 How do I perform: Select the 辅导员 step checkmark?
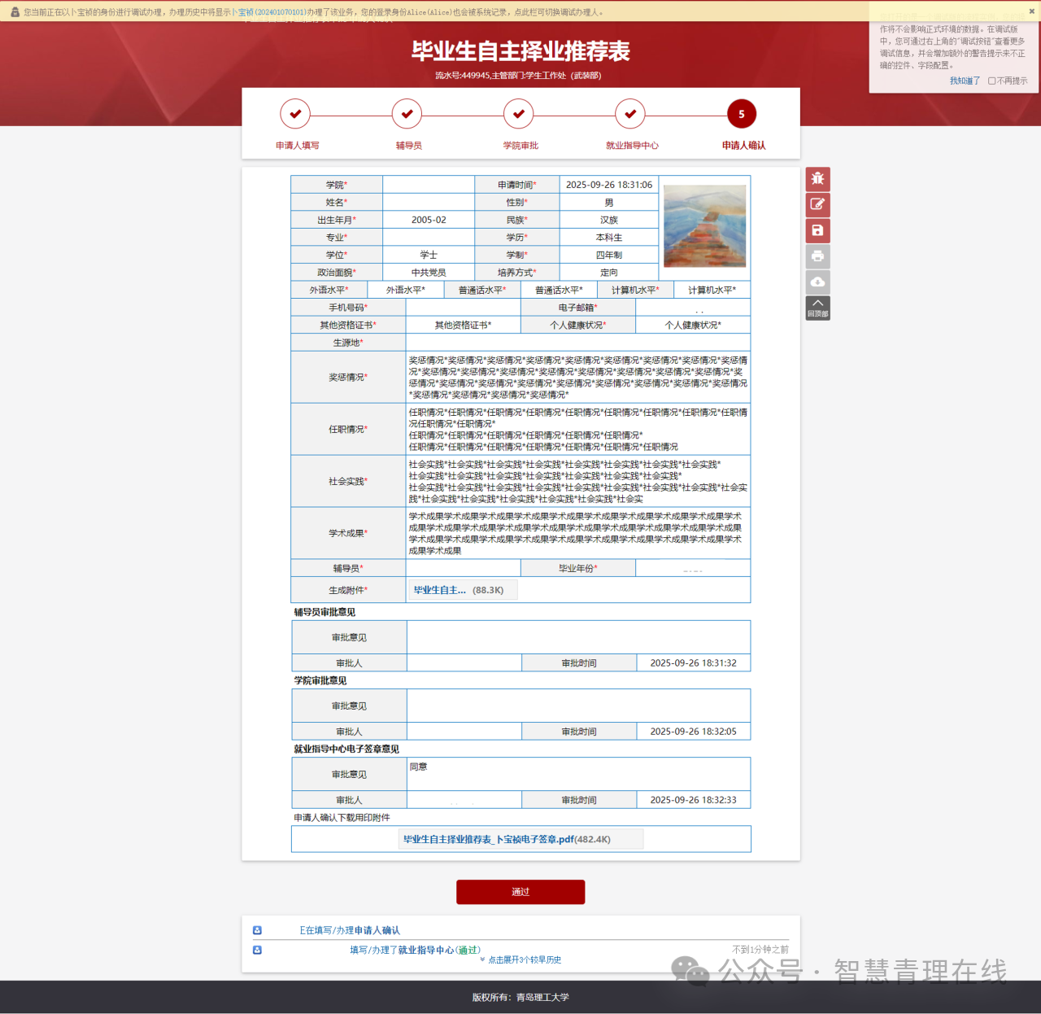(x=407, y=114)
